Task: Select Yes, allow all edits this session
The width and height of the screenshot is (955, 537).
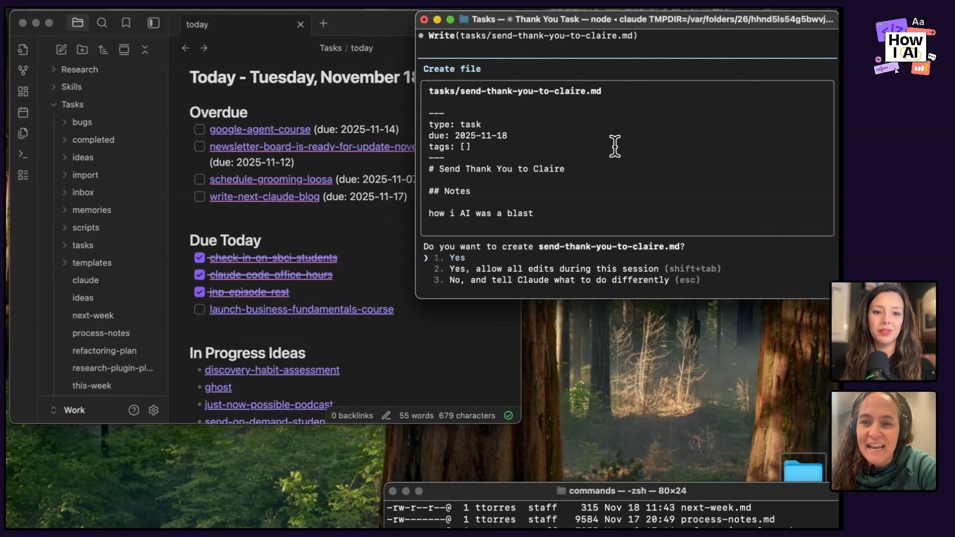Action: coord(577,268)
